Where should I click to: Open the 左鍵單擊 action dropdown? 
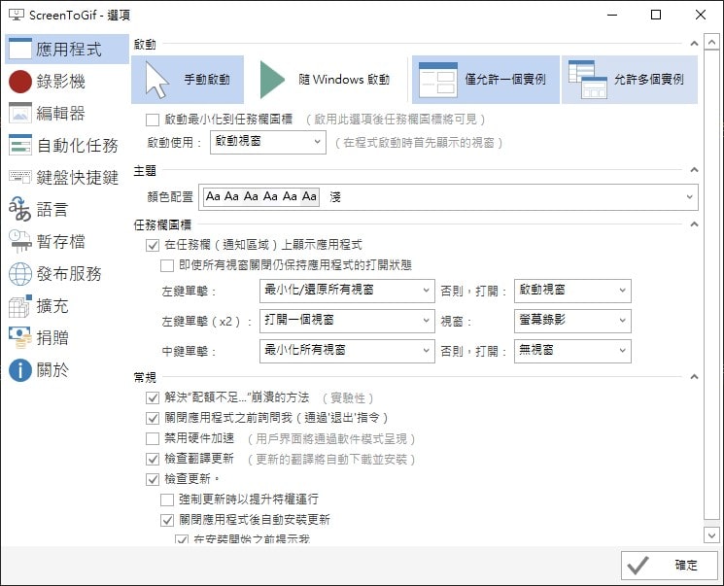[347, 291]
